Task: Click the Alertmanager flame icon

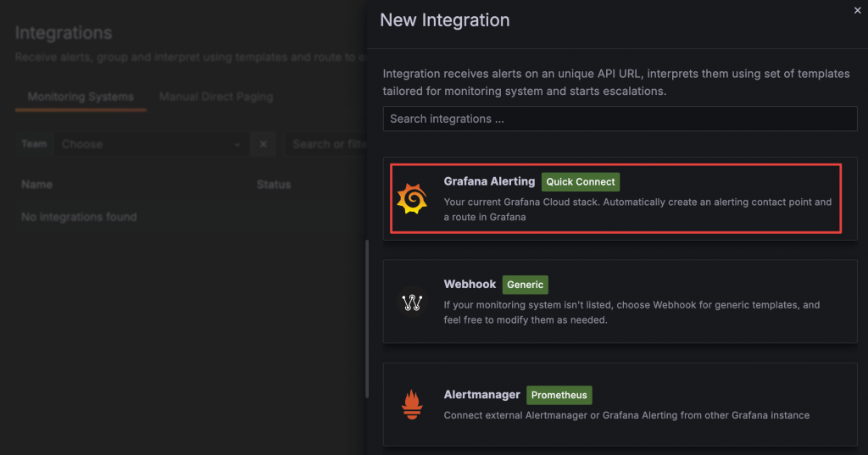Action: click(x=412, y=404)
